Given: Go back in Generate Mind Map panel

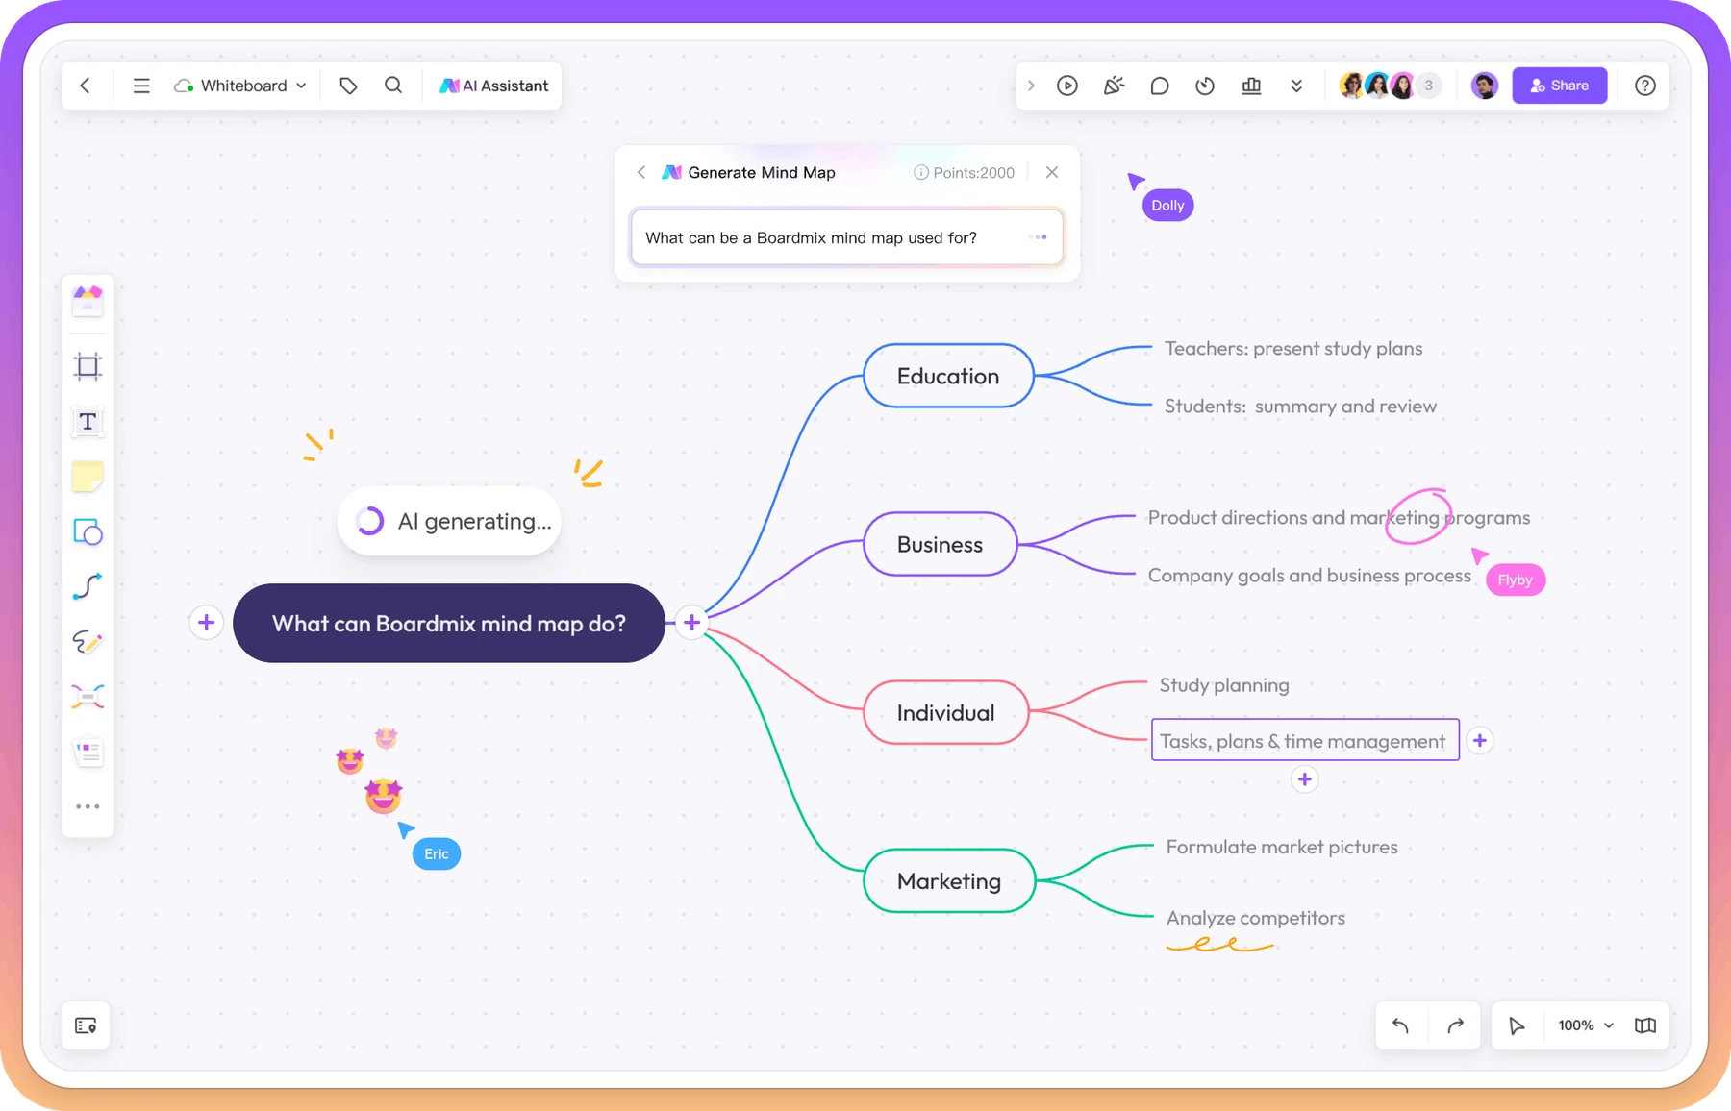Looking at the screenshot, I should coord(641,172).
